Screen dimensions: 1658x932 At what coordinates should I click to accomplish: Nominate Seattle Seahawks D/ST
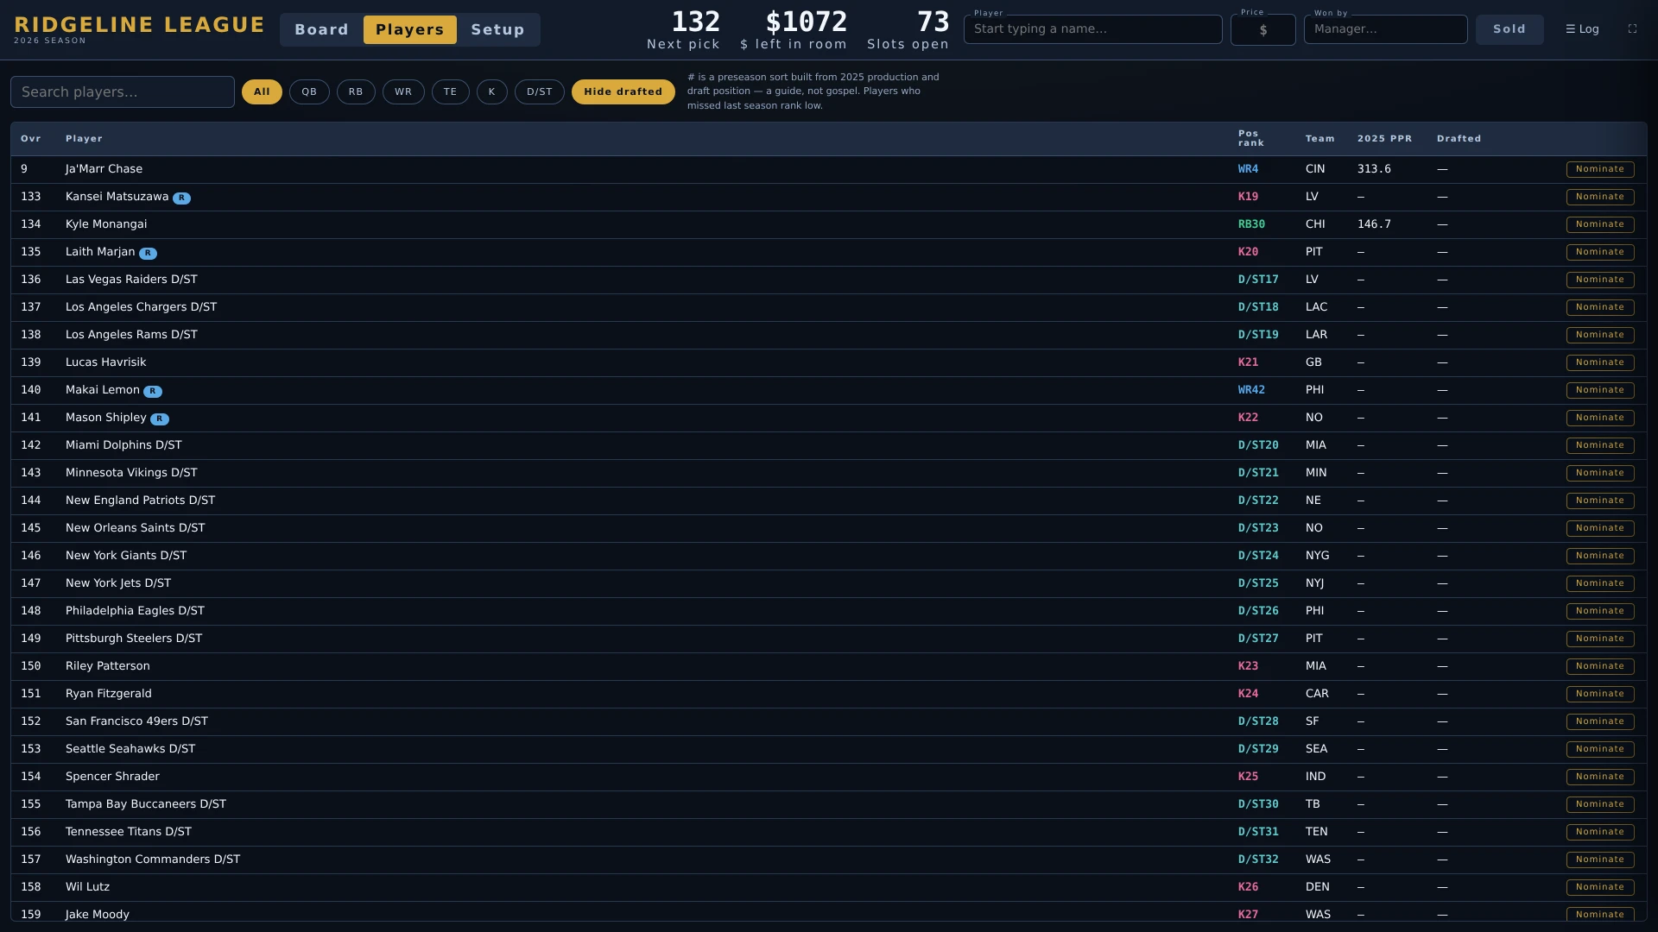1599,749
